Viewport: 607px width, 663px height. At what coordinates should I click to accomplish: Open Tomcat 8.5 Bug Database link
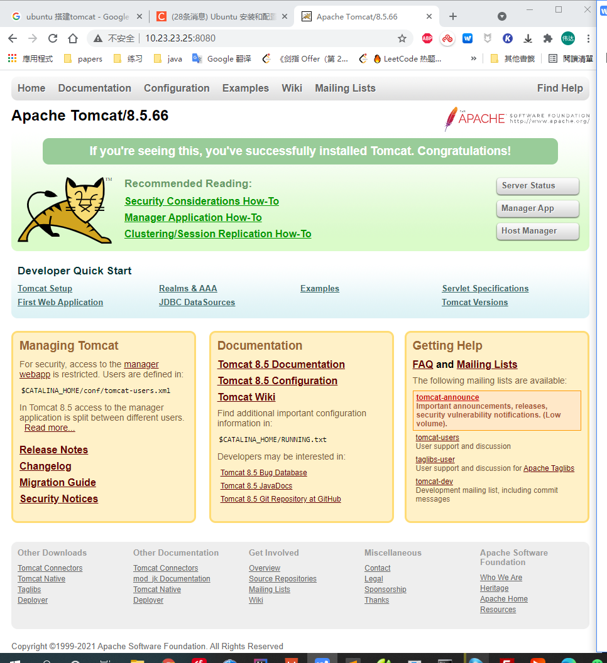[263, 473]
